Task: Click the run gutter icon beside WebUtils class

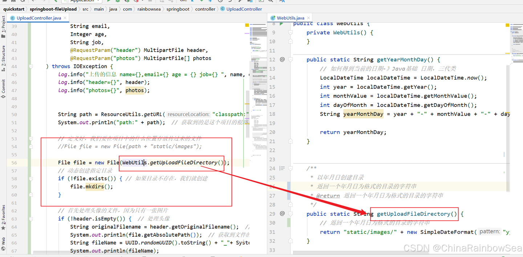Action: (x=281, y=24)
